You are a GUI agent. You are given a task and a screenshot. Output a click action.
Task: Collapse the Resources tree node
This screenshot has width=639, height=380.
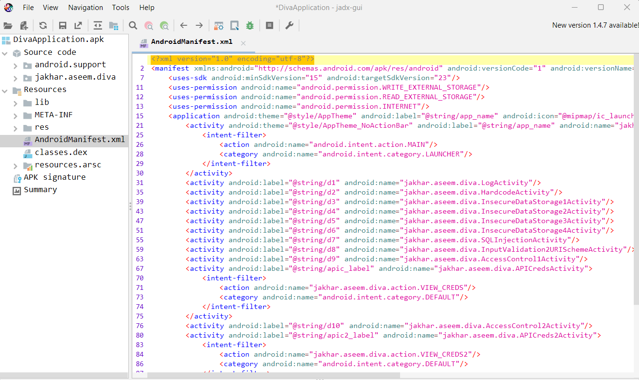(x=5, y=90)
